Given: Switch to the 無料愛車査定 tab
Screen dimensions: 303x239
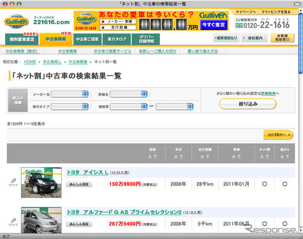Looking at the screenshot, I should [x=22, y=39].
